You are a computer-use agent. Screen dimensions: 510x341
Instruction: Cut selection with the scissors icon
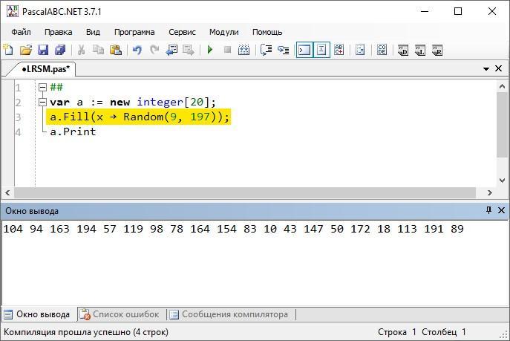click(82, 50)
